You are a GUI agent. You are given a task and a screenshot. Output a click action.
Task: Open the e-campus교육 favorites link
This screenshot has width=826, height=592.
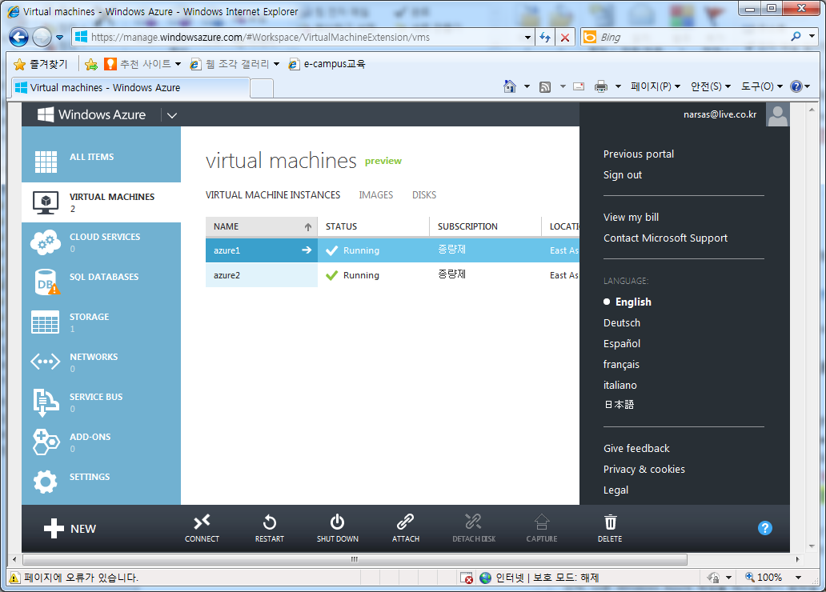[327, 64]
